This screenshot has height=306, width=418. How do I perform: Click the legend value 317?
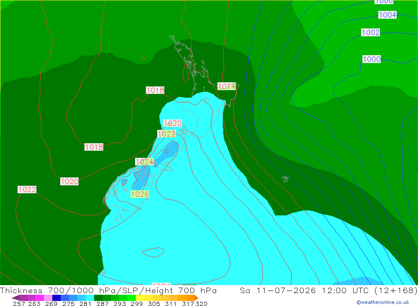(x=188, y=303)
